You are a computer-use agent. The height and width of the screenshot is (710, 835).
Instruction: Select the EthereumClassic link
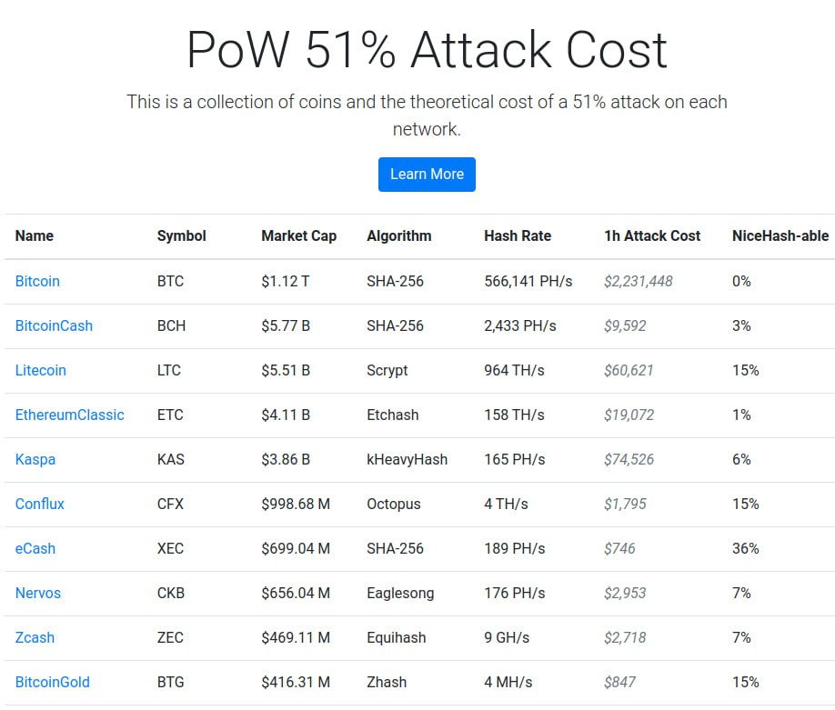pos(69,415)
